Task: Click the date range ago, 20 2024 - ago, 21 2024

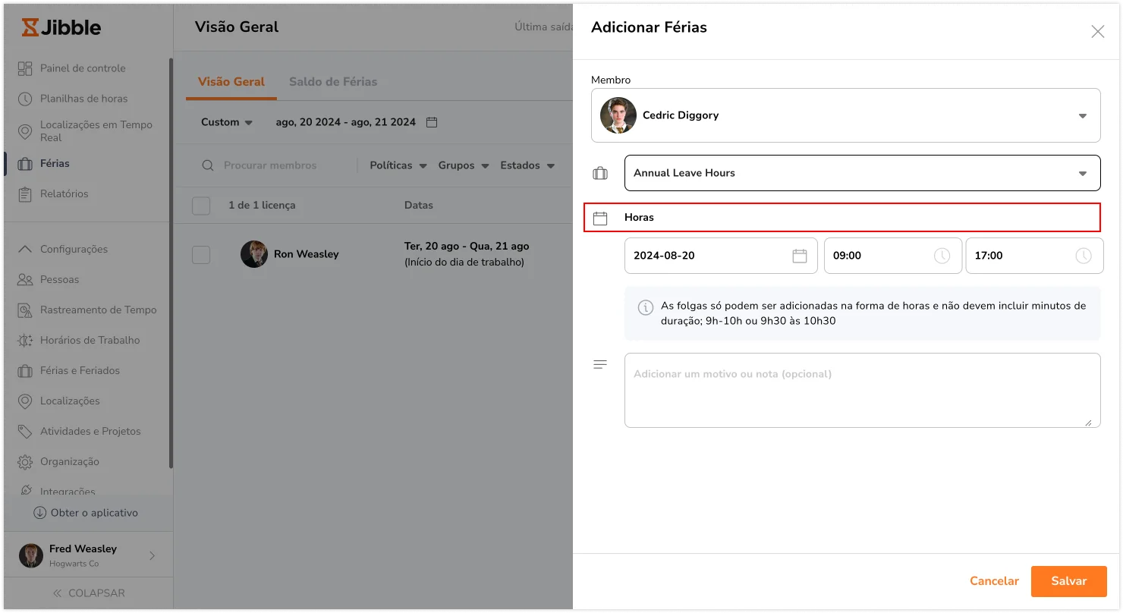Action: [x=346, y=122]
